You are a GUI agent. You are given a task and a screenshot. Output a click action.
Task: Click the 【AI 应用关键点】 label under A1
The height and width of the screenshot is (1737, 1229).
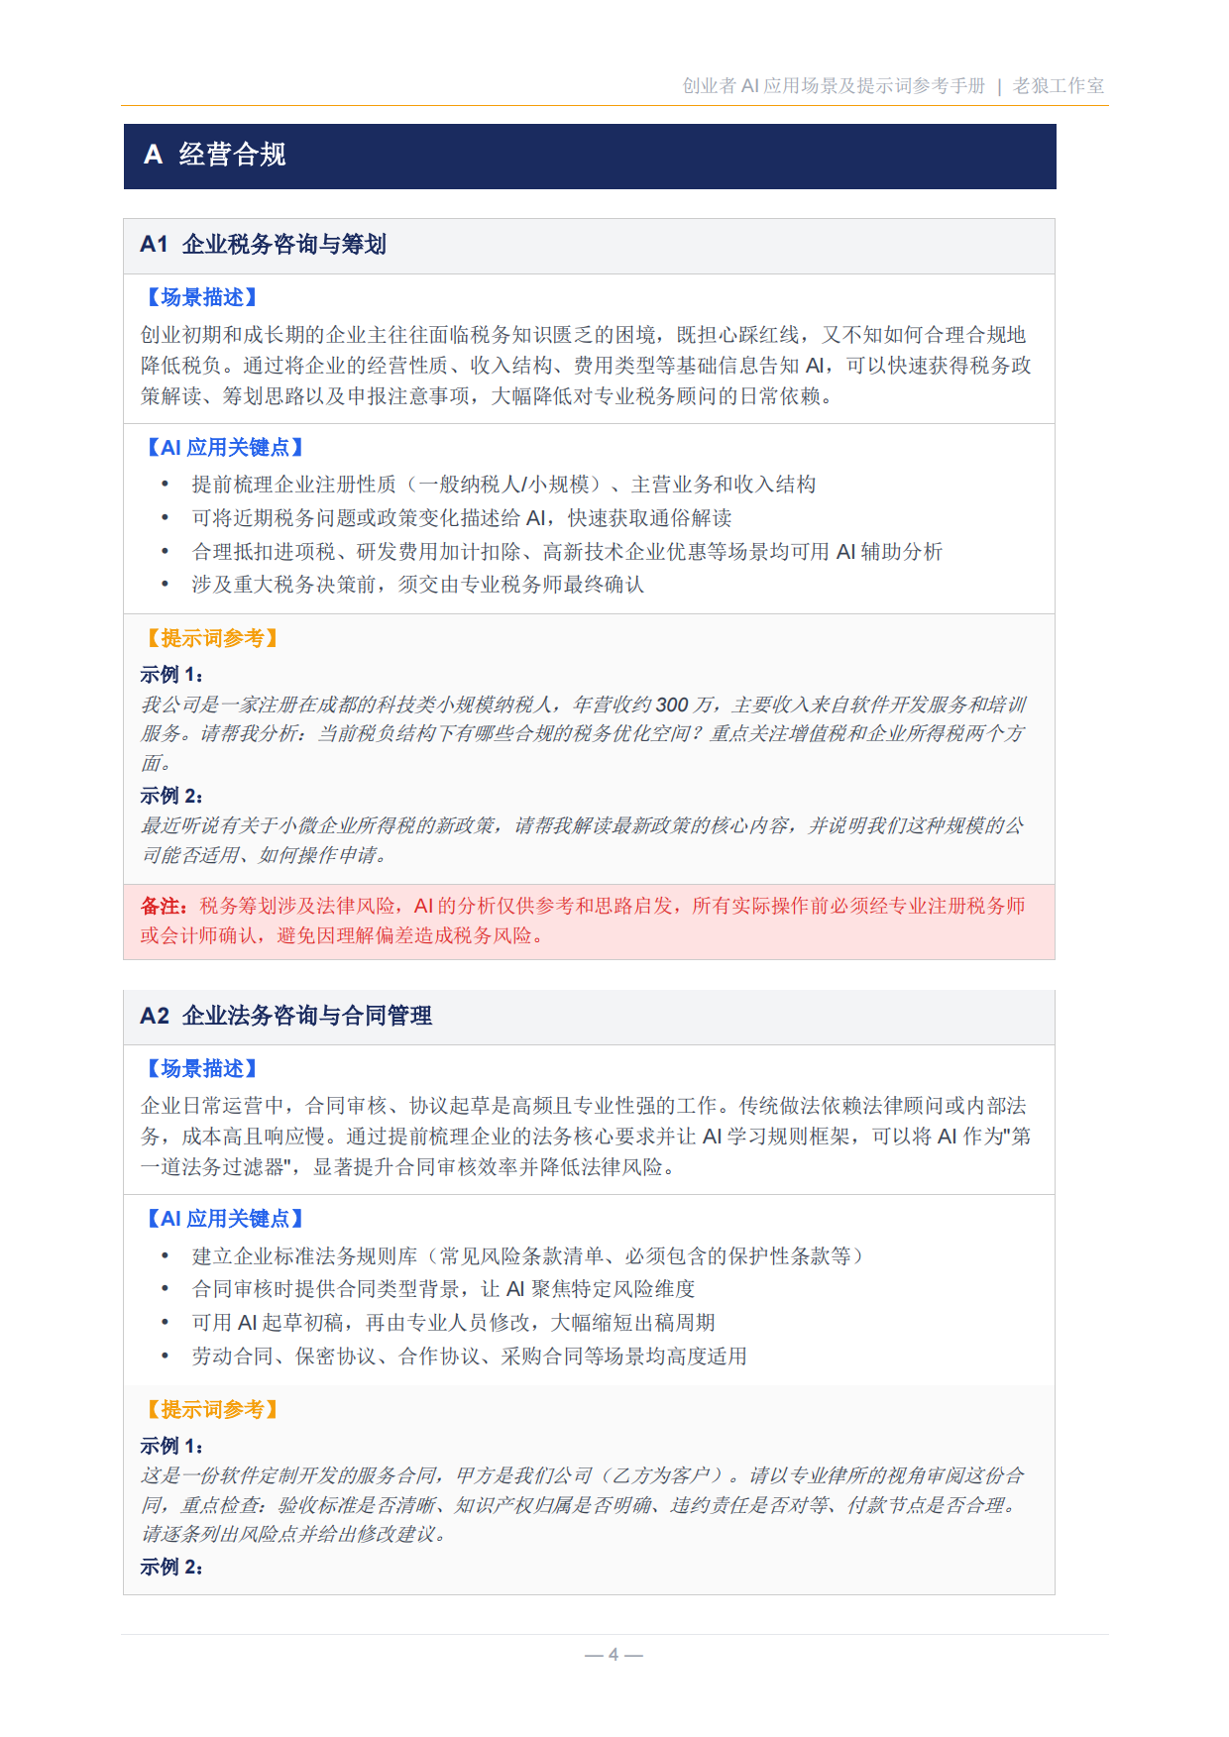pos(225,448)
